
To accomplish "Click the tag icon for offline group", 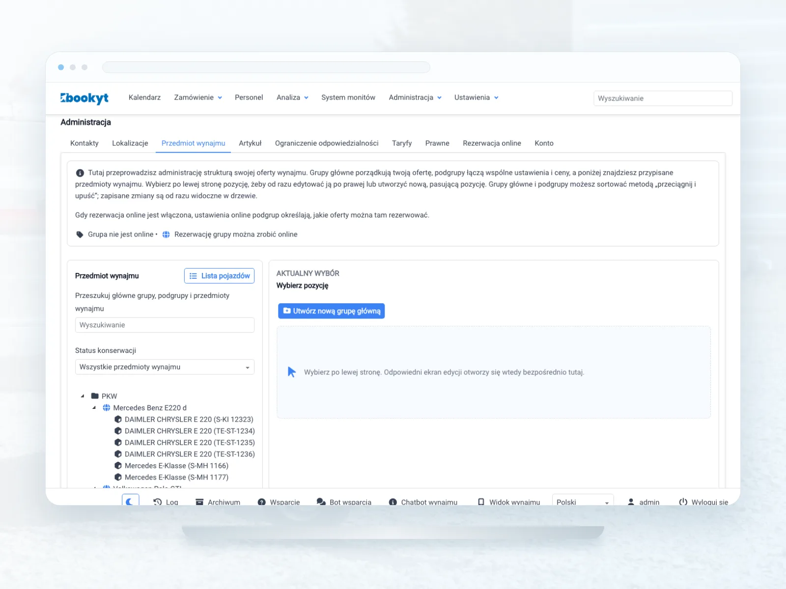I will pos(80,235).
